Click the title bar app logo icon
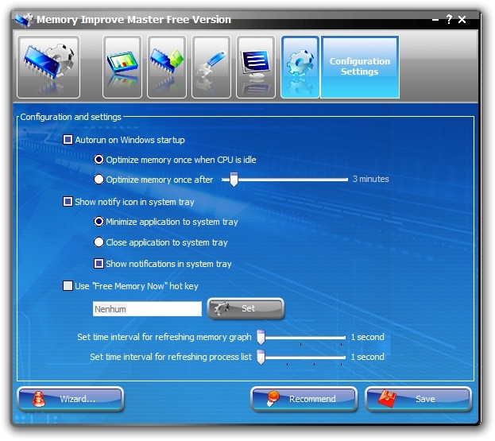495x441 pixels. point(24,20)
